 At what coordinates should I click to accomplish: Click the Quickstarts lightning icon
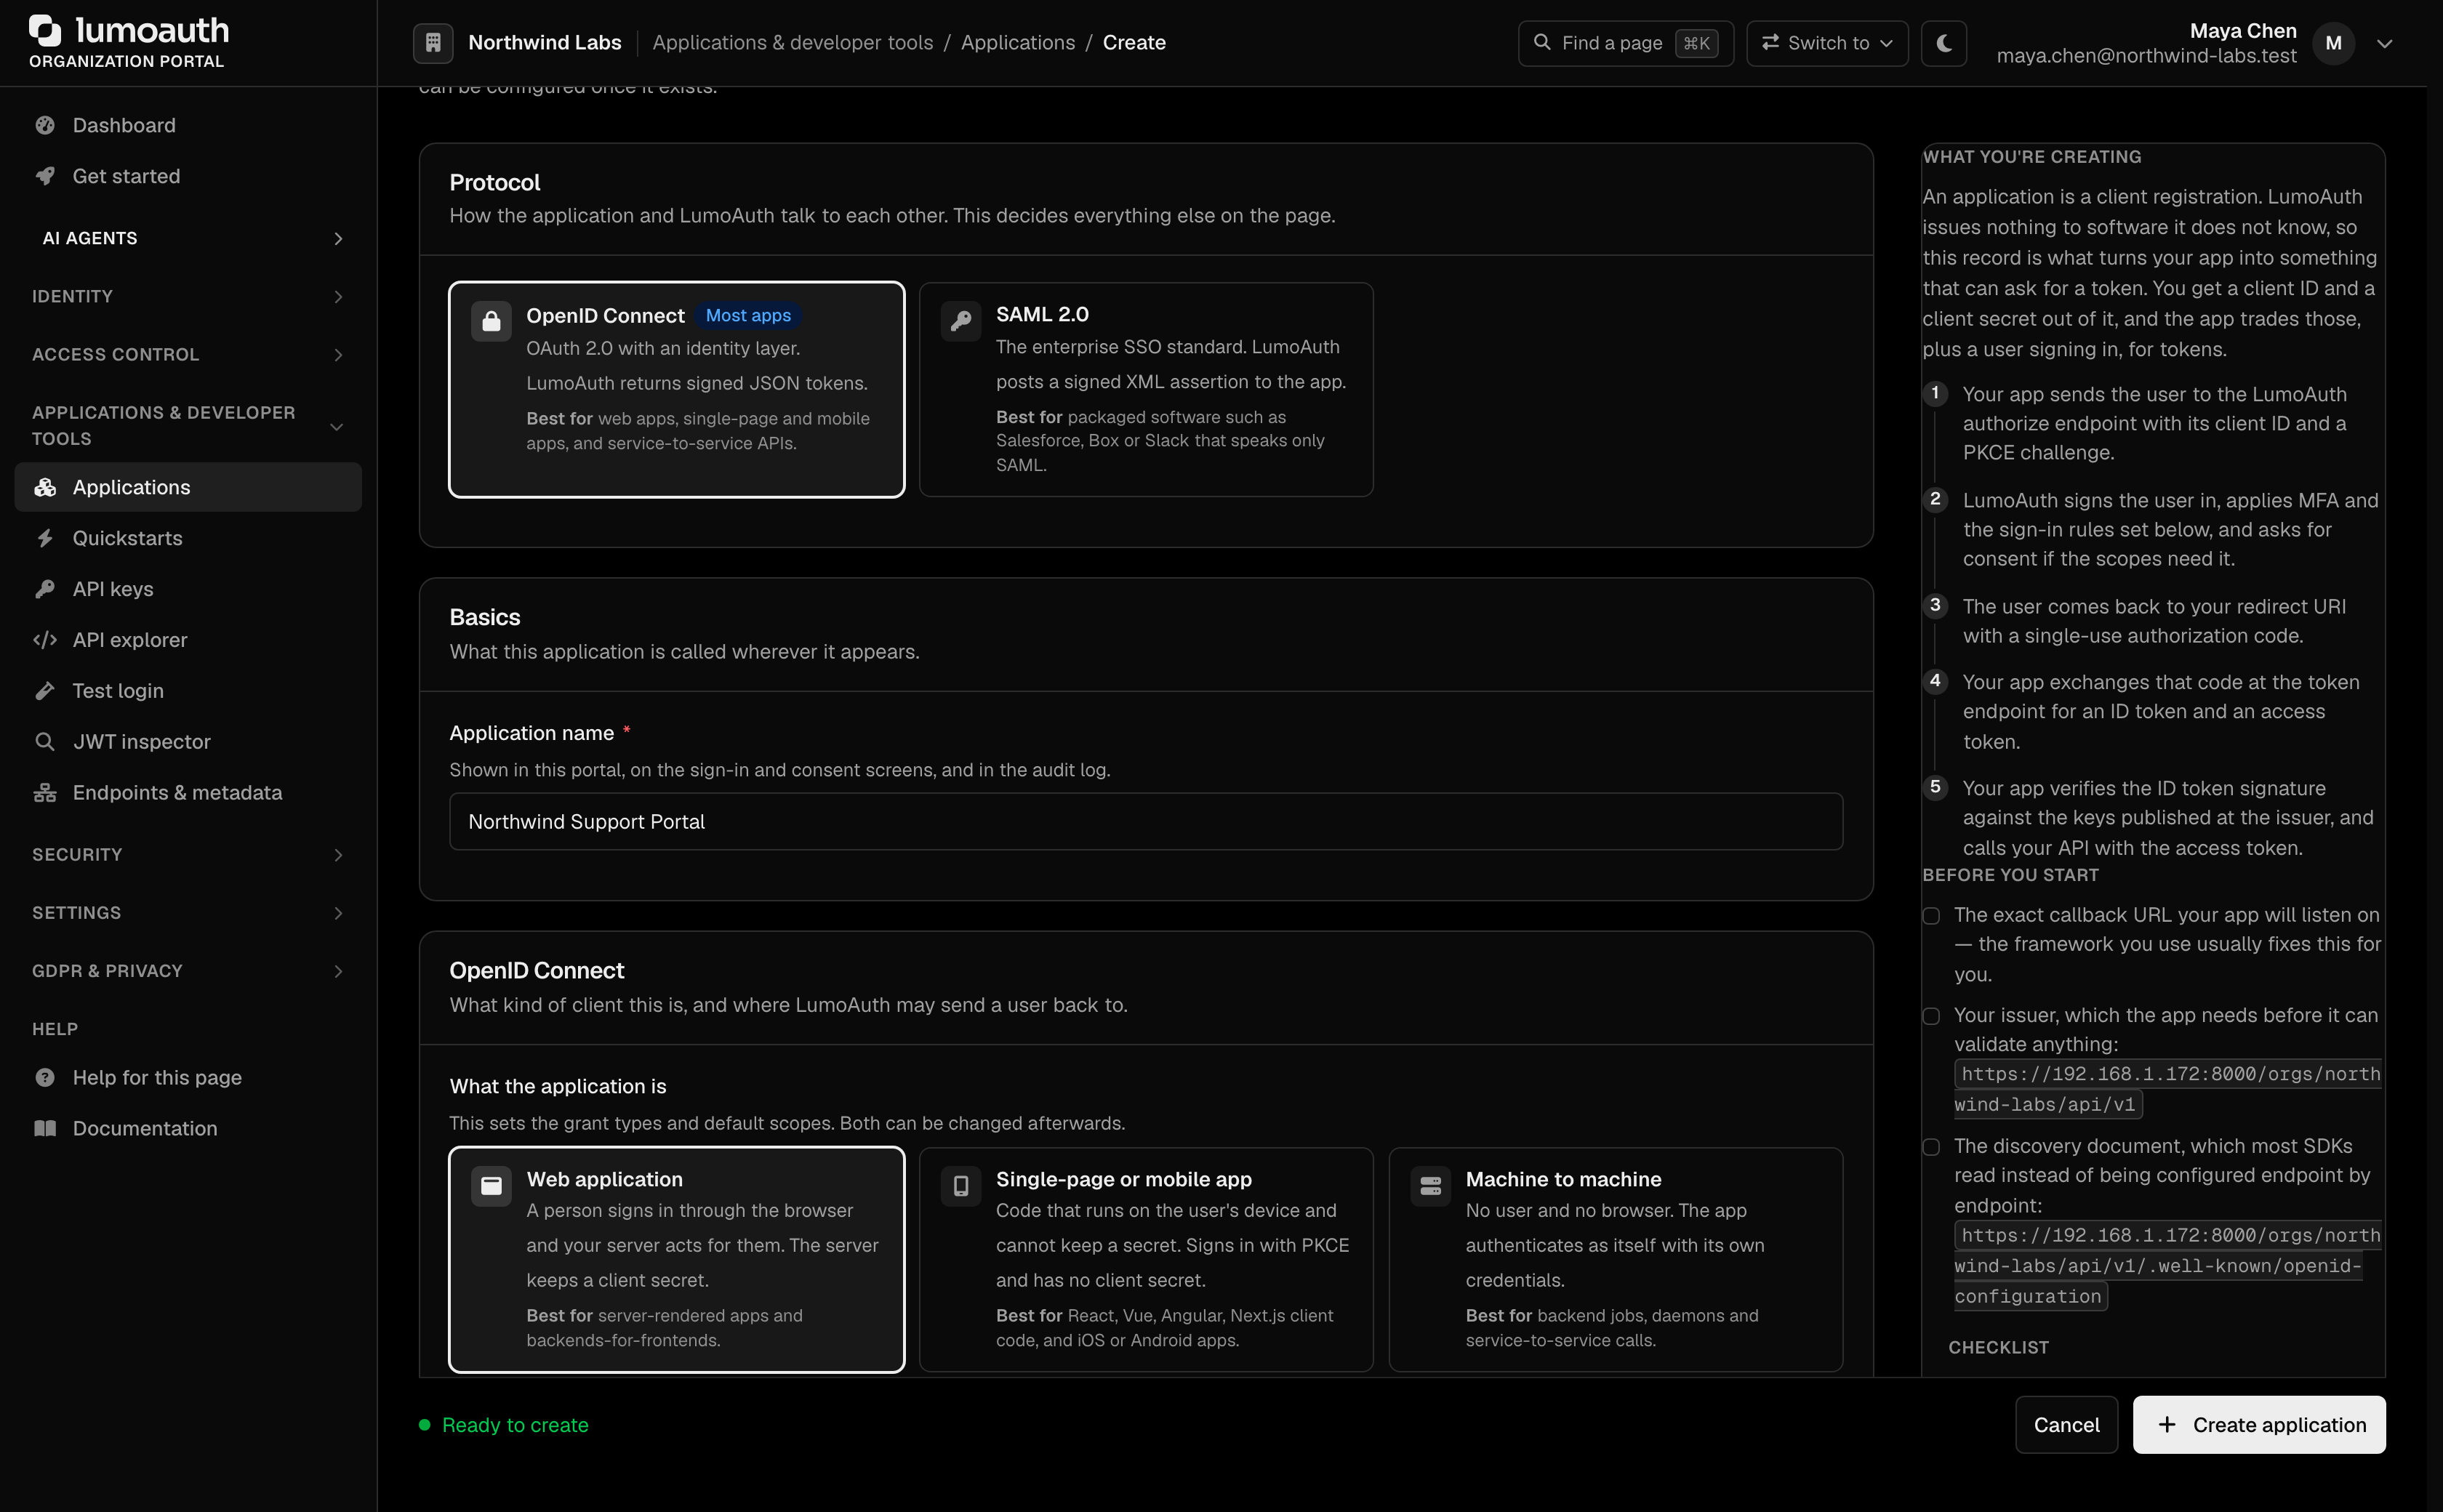click(45, 538)
